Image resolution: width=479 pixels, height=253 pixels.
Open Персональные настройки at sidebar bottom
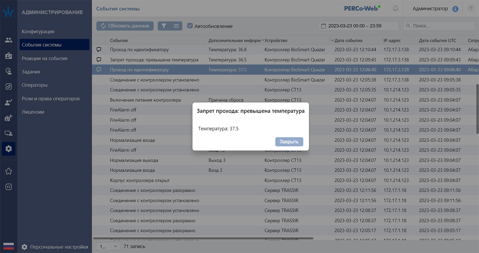pos(59,247)
